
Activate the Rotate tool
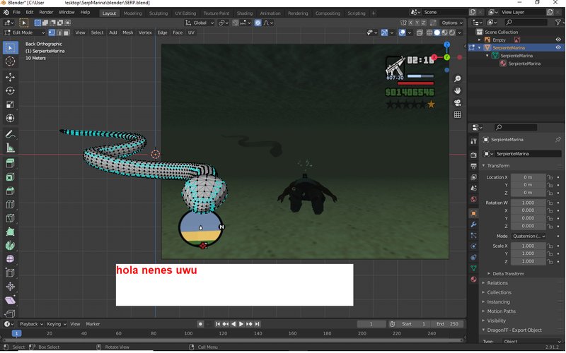(x=10, y=91)
